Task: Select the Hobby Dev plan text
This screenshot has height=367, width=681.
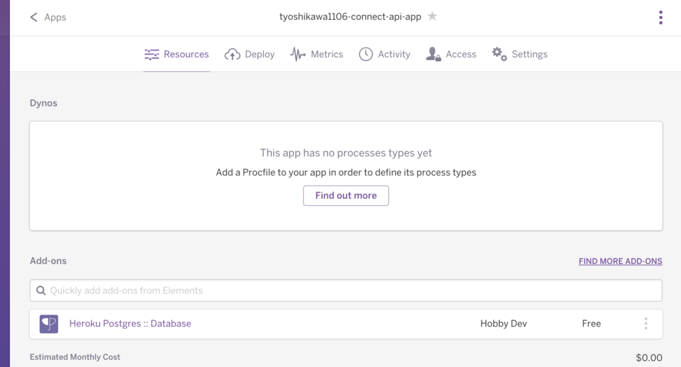Action: click(x=504, y=324)
